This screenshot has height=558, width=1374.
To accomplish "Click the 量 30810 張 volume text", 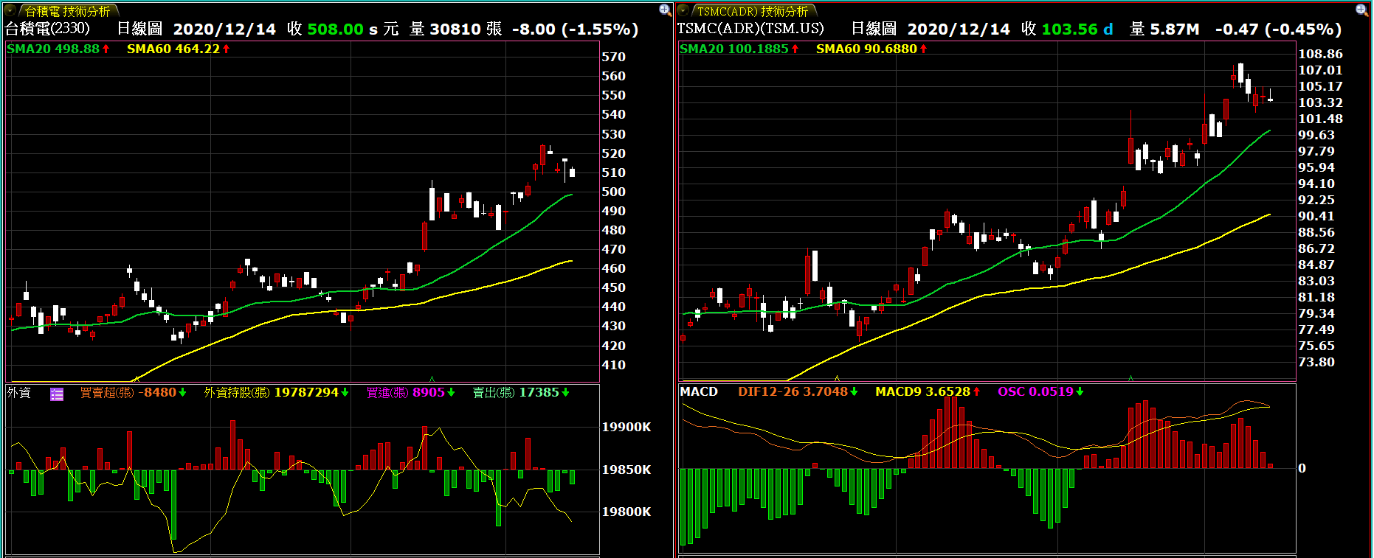I will pos(456,29).
